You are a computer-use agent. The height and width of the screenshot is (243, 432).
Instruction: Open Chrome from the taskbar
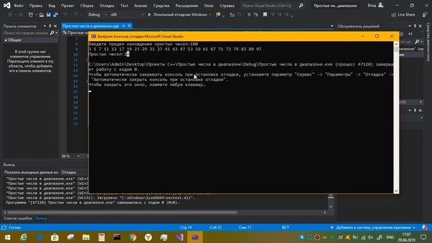[133, 237]
